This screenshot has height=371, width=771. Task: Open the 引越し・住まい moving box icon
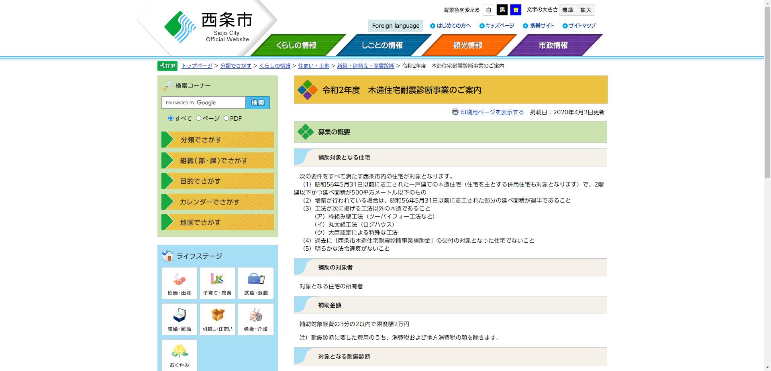(217, 319)
